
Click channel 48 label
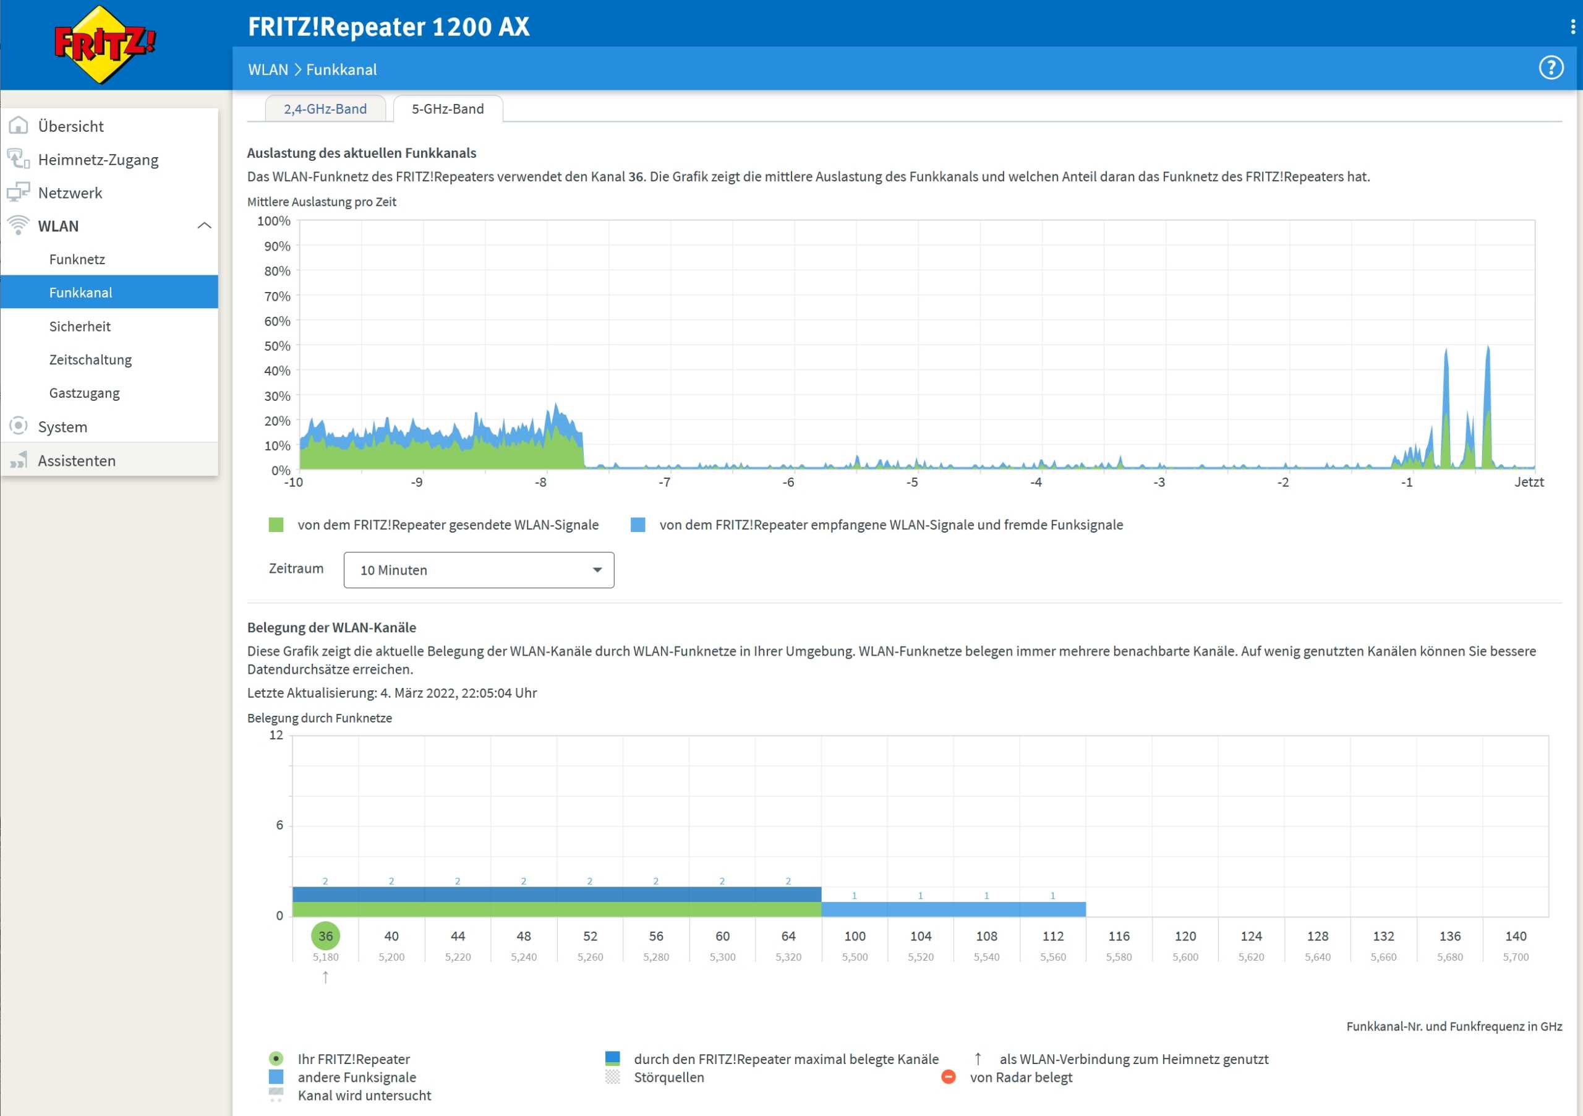(524, 936)
